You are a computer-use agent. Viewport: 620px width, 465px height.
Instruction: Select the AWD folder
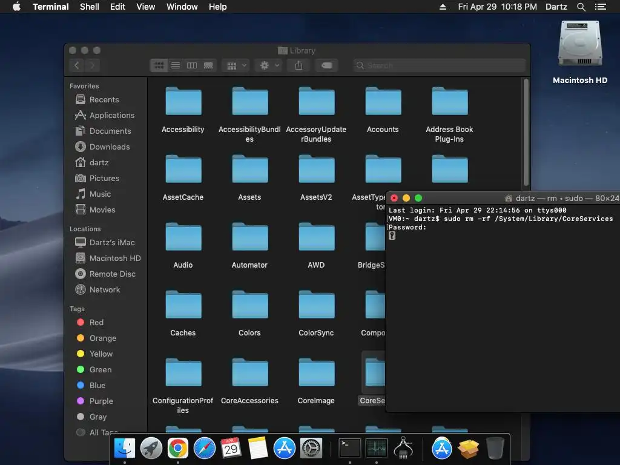316,237
